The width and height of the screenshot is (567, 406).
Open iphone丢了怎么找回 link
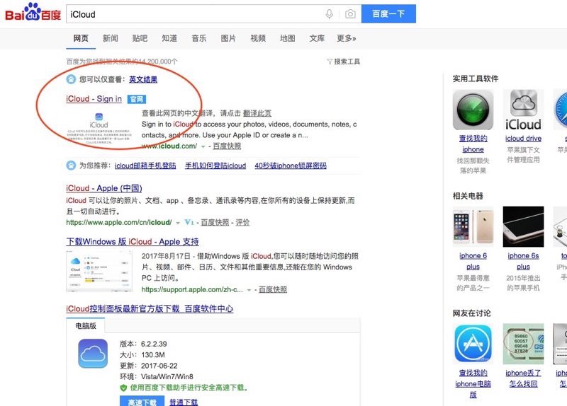click(x=523, y=378)
